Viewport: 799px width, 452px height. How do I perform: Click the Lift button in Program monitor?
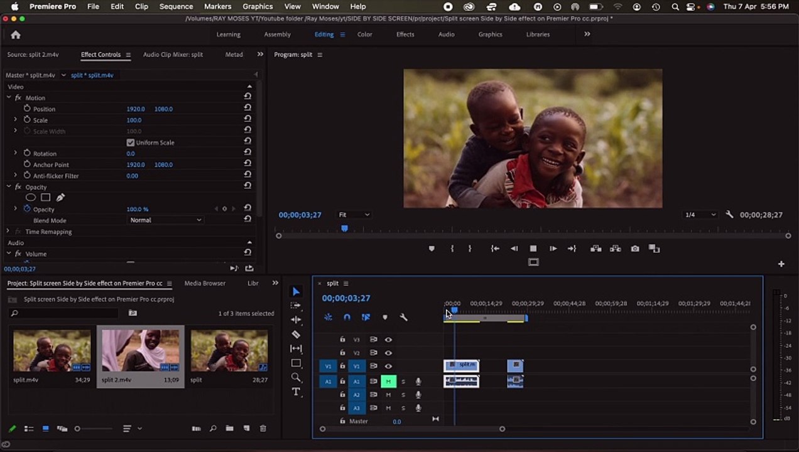tap(595, 249)
